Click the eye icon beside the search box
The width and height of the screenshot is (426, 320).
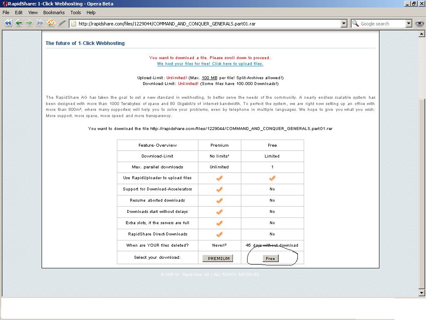pyautogui.click(x=419, y=23)
